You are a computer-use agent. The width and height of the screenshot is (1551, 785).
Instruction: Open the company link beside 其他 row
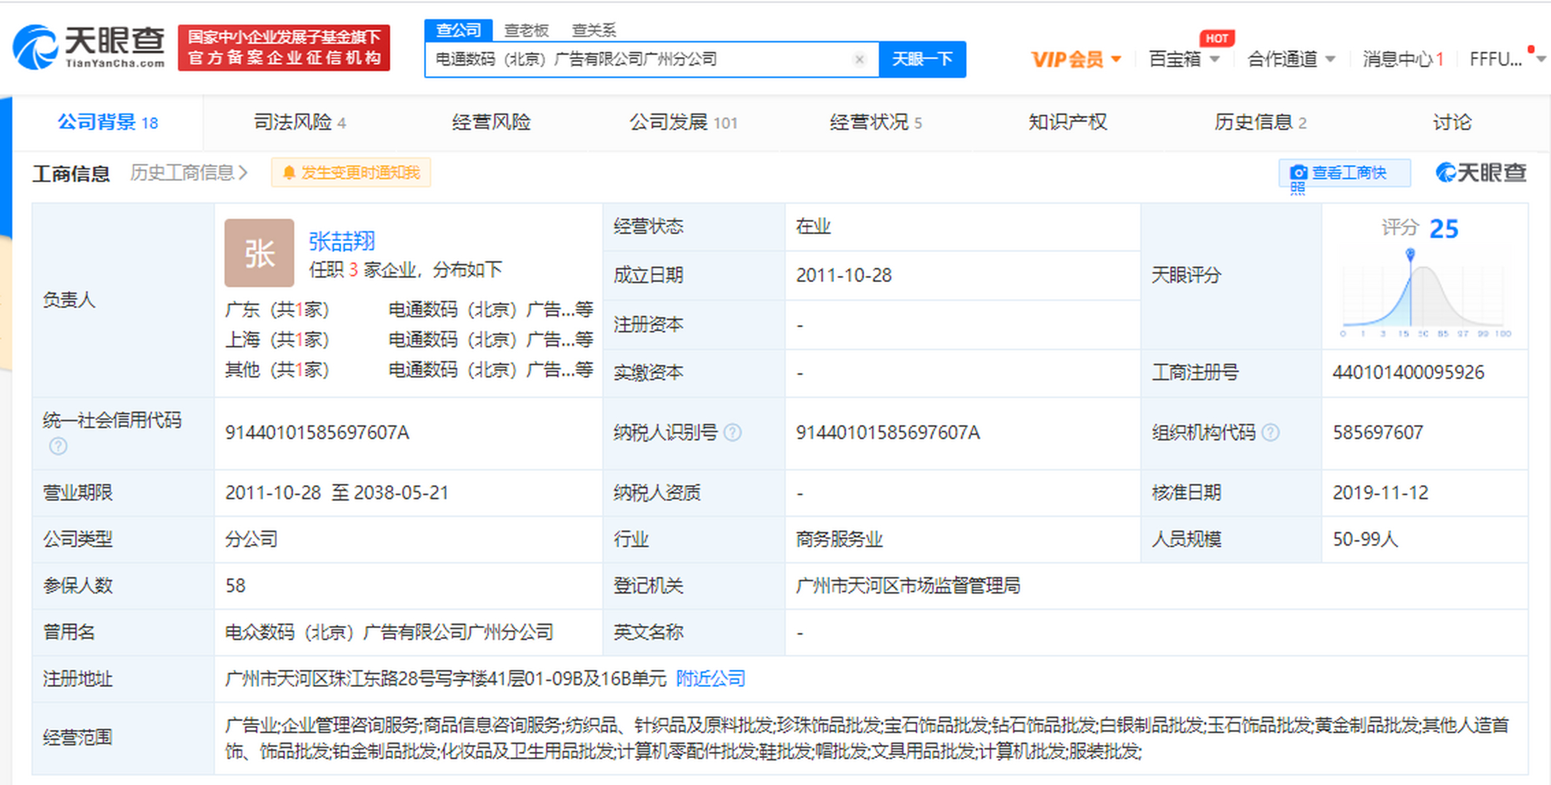(491, 370)
